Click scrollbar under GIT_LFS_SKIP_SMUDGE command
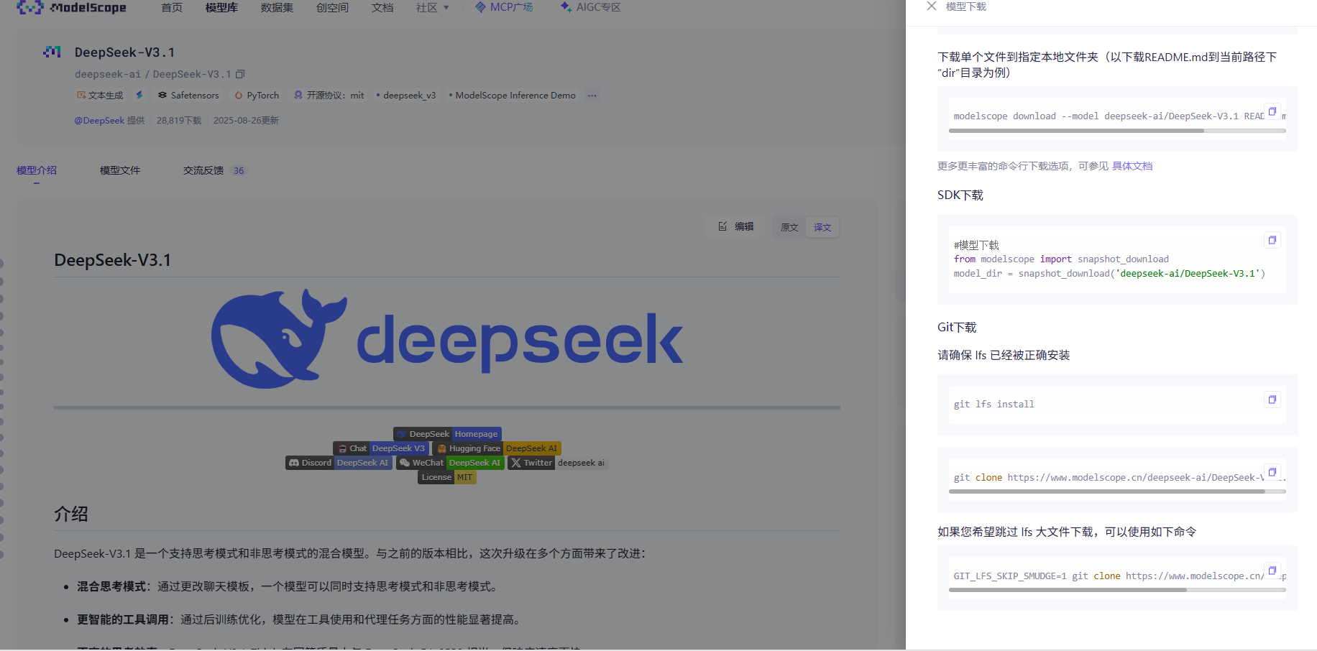Screen dimensions: 1317x651 [1068, 590]
